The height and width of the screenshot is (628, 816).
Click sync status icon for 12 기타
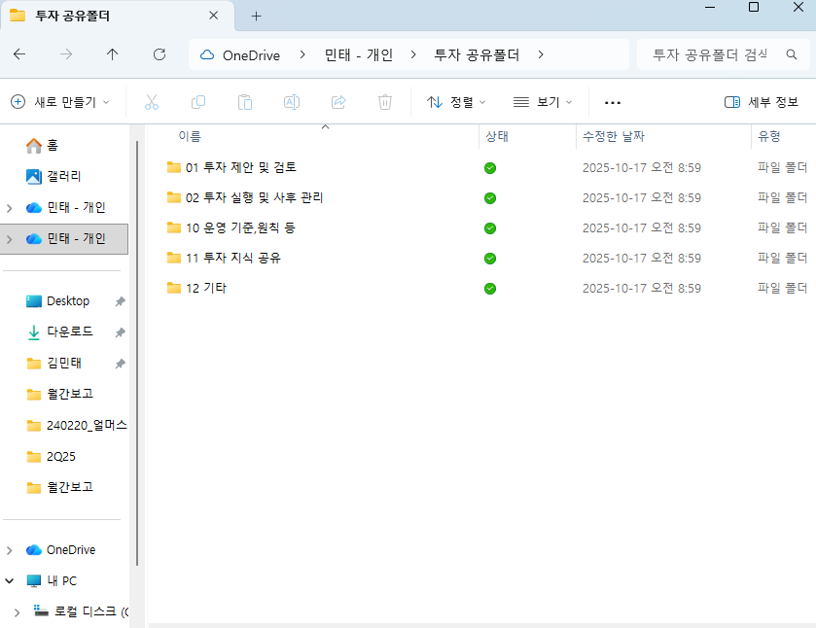(490, 289)
